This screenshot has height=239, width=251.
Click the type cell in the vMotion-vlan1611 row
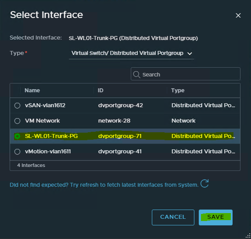pos(203,152)
